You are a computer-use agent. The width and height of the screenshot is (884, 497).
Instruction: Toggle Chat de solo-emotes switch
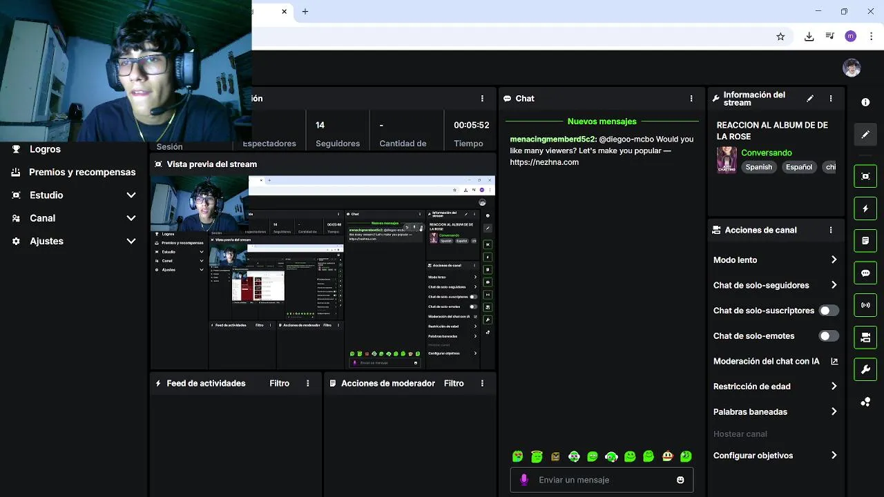point(829,336)
